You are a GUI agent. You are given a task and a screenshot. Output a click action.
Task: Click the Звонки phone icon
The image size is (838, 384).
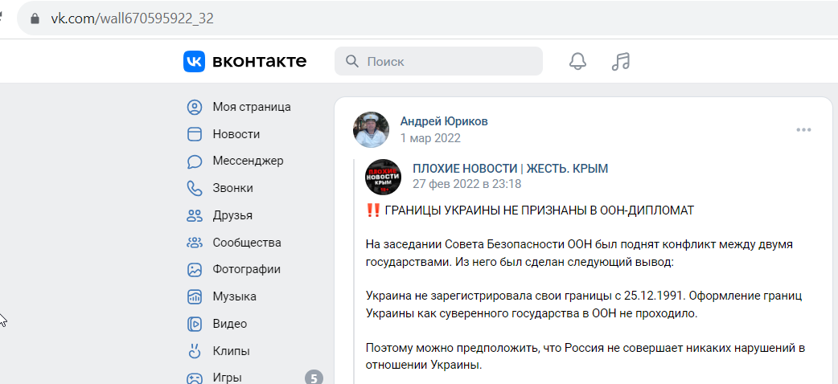[x=195, y=189]
